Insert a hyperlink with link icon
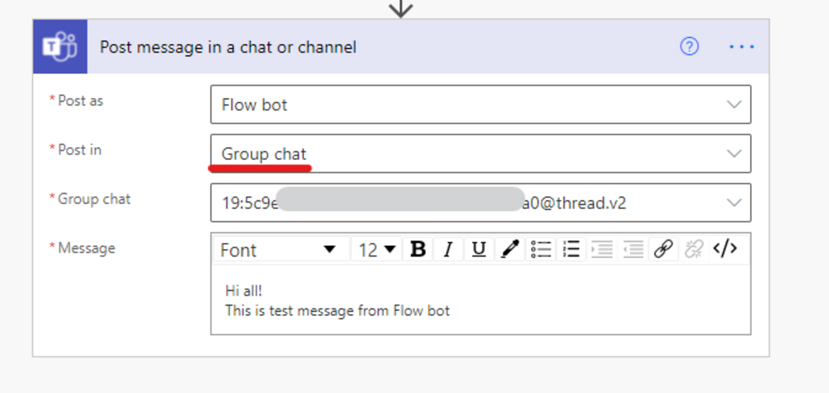 coord(663,250)
